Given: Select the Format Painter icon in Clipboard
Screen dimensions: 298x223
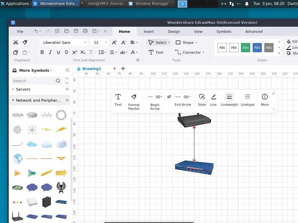Looking at the screenshot, I should click(x=25, y=42).
